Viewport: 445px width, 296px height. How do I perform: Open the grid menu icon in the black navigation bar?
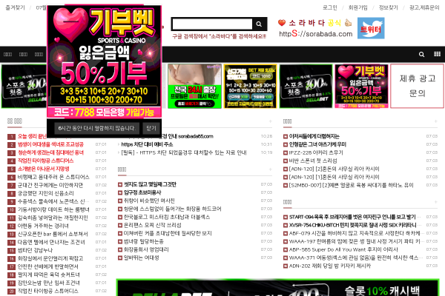point(437,54)
